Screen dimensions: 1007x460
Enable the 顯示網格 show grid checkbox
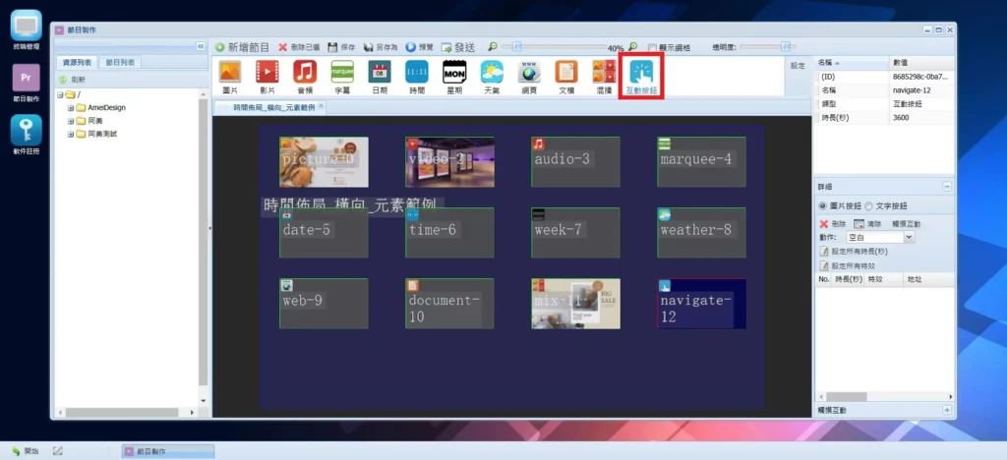coord(652,47)
